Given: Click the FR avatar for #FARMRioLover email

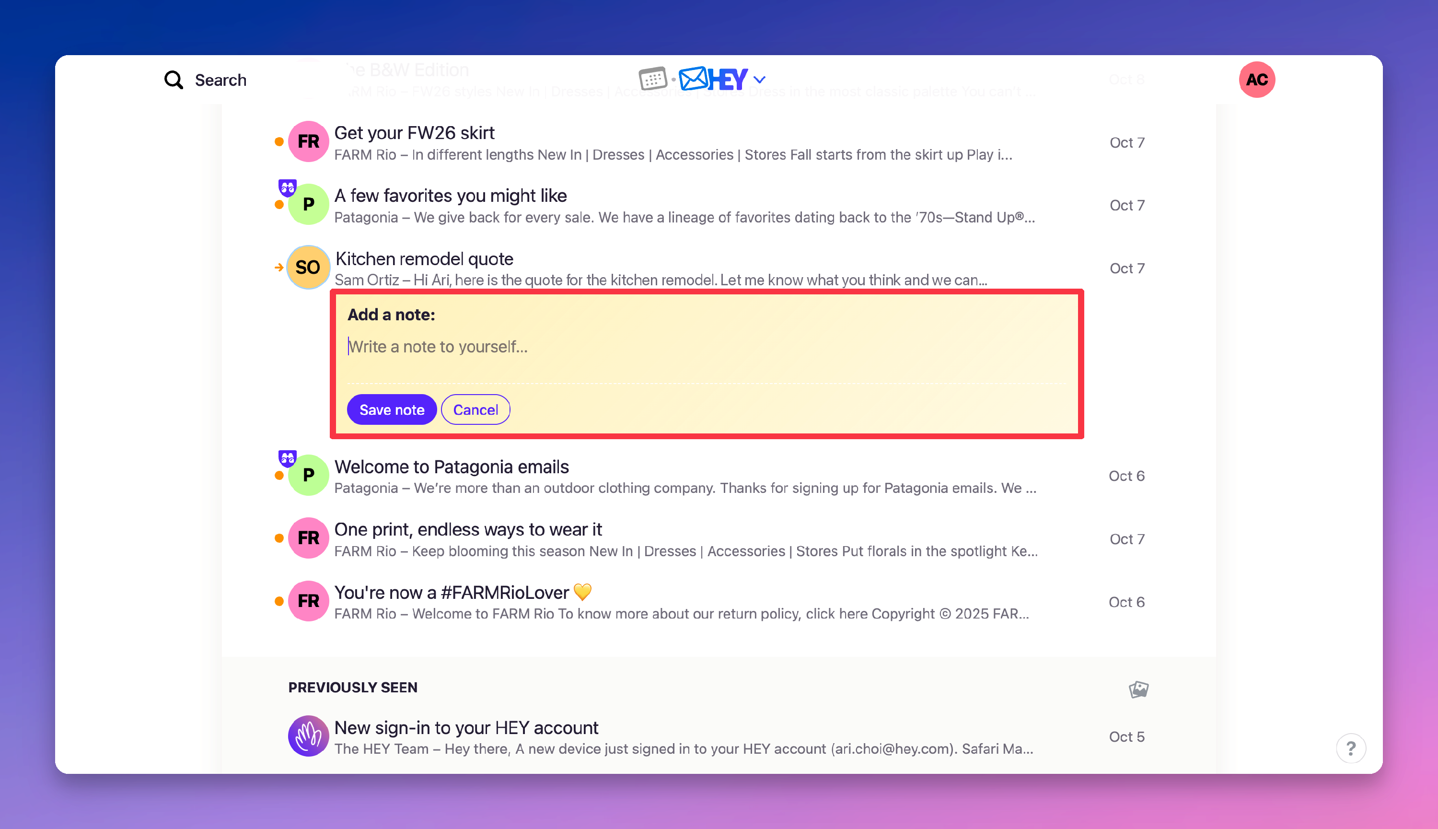Looking at the screenshot, I should tap(308, 601).
